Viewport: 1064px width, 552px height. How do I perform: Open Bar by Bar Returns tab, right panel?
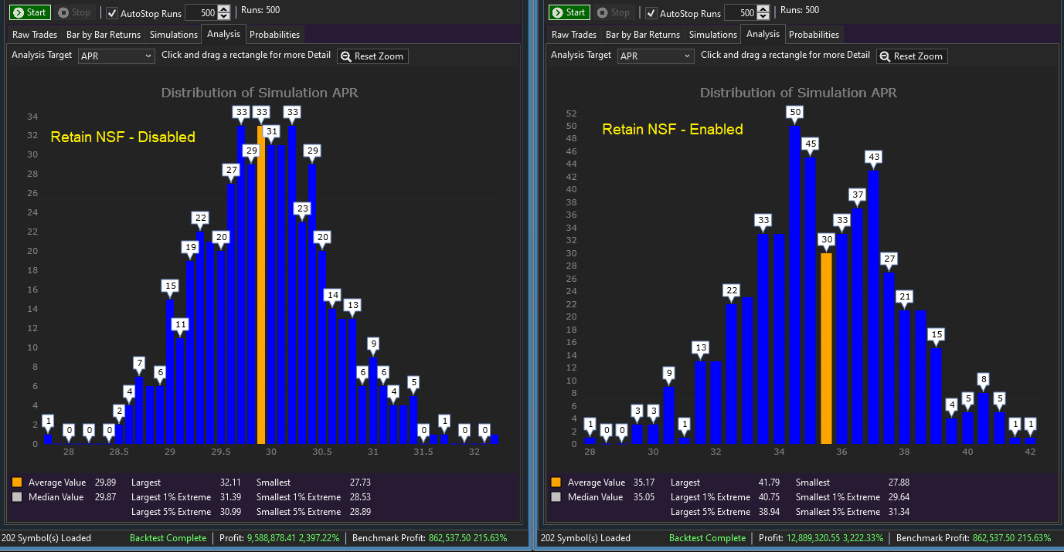coord(643,35)
